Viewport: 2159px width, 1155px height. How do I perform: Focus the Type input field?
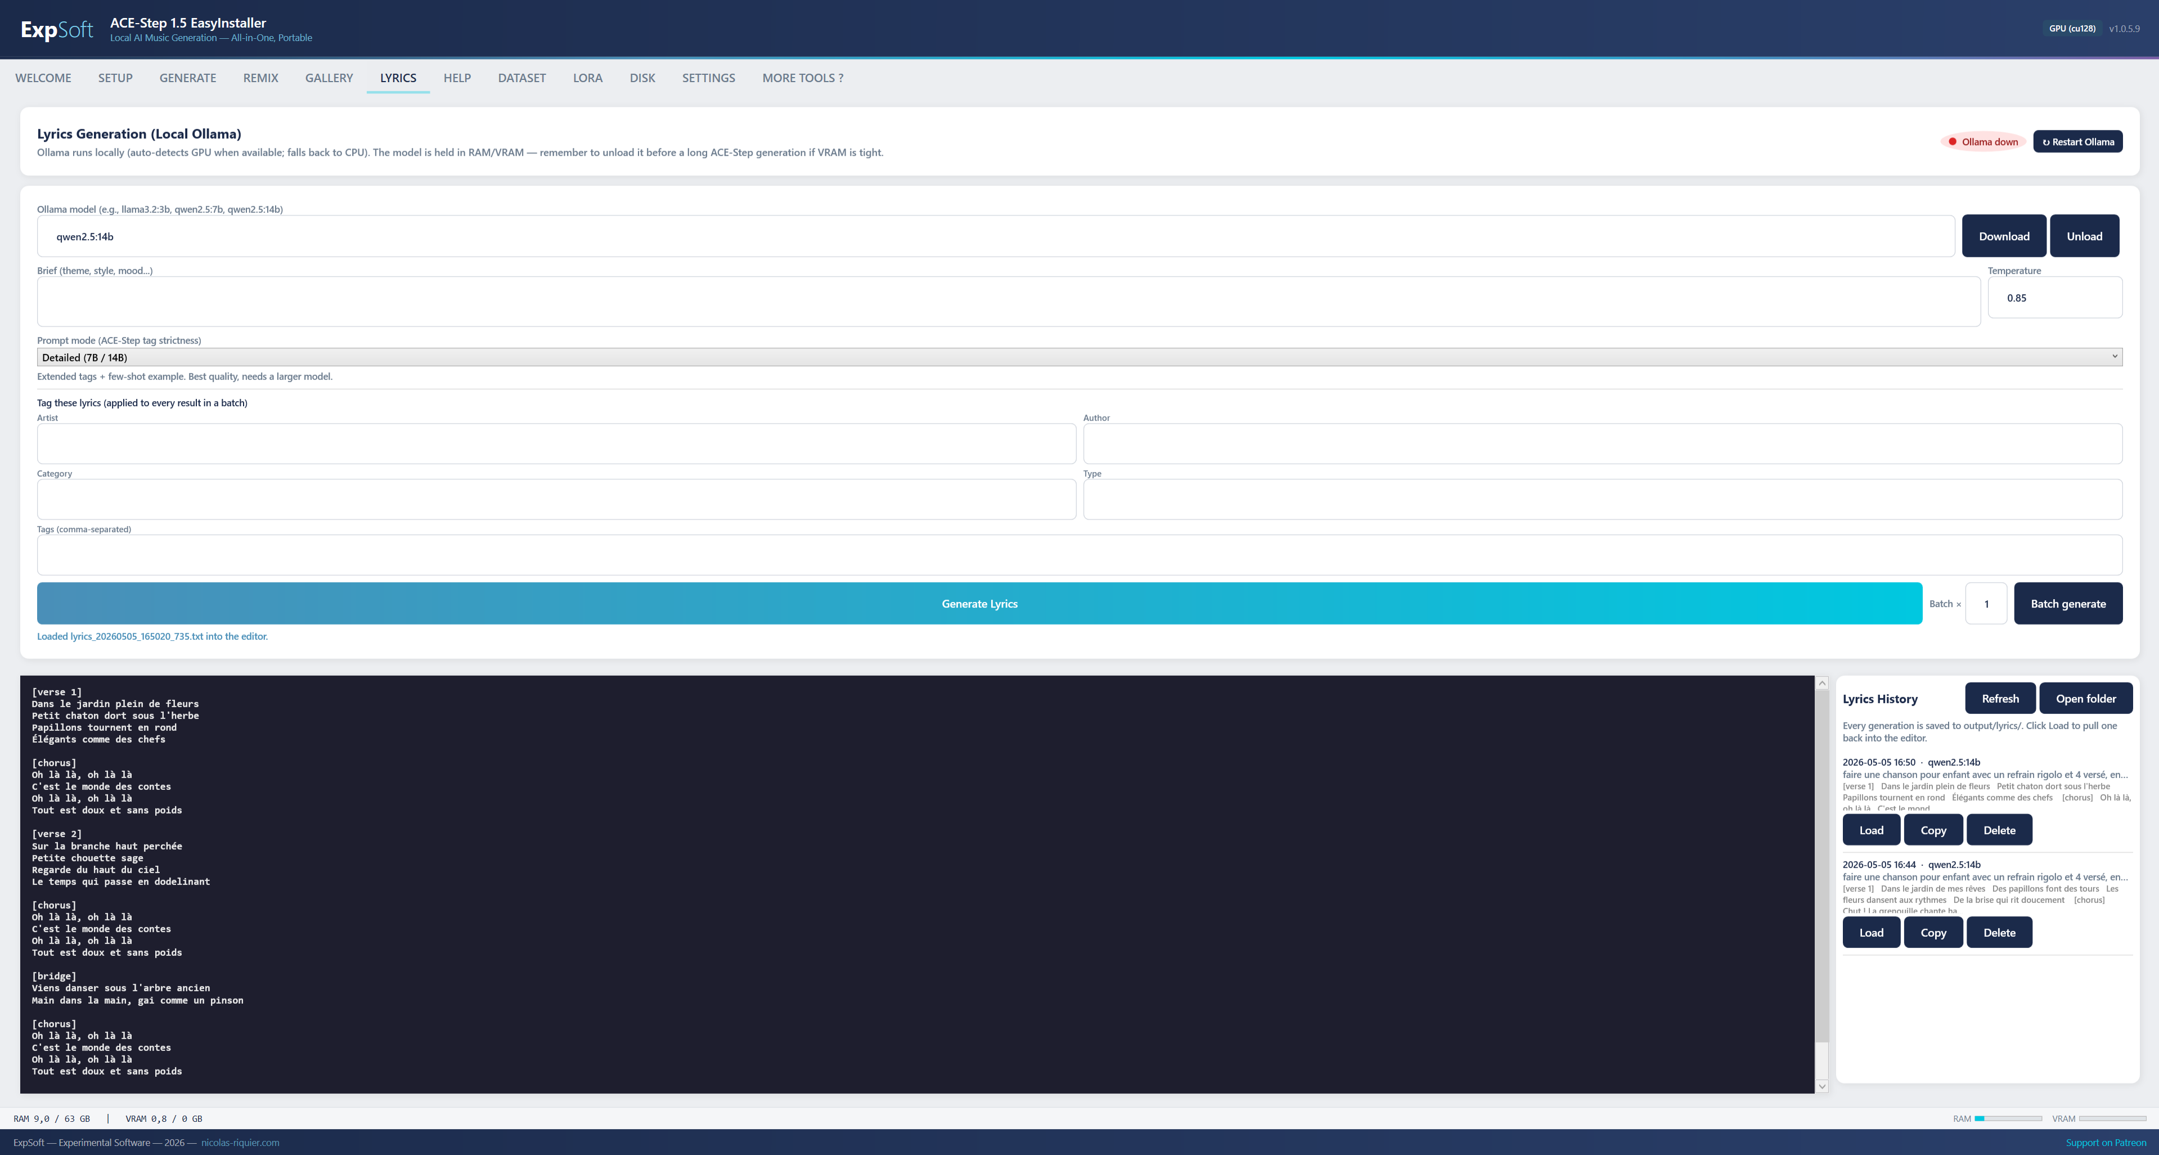(x=1603, y=500)
